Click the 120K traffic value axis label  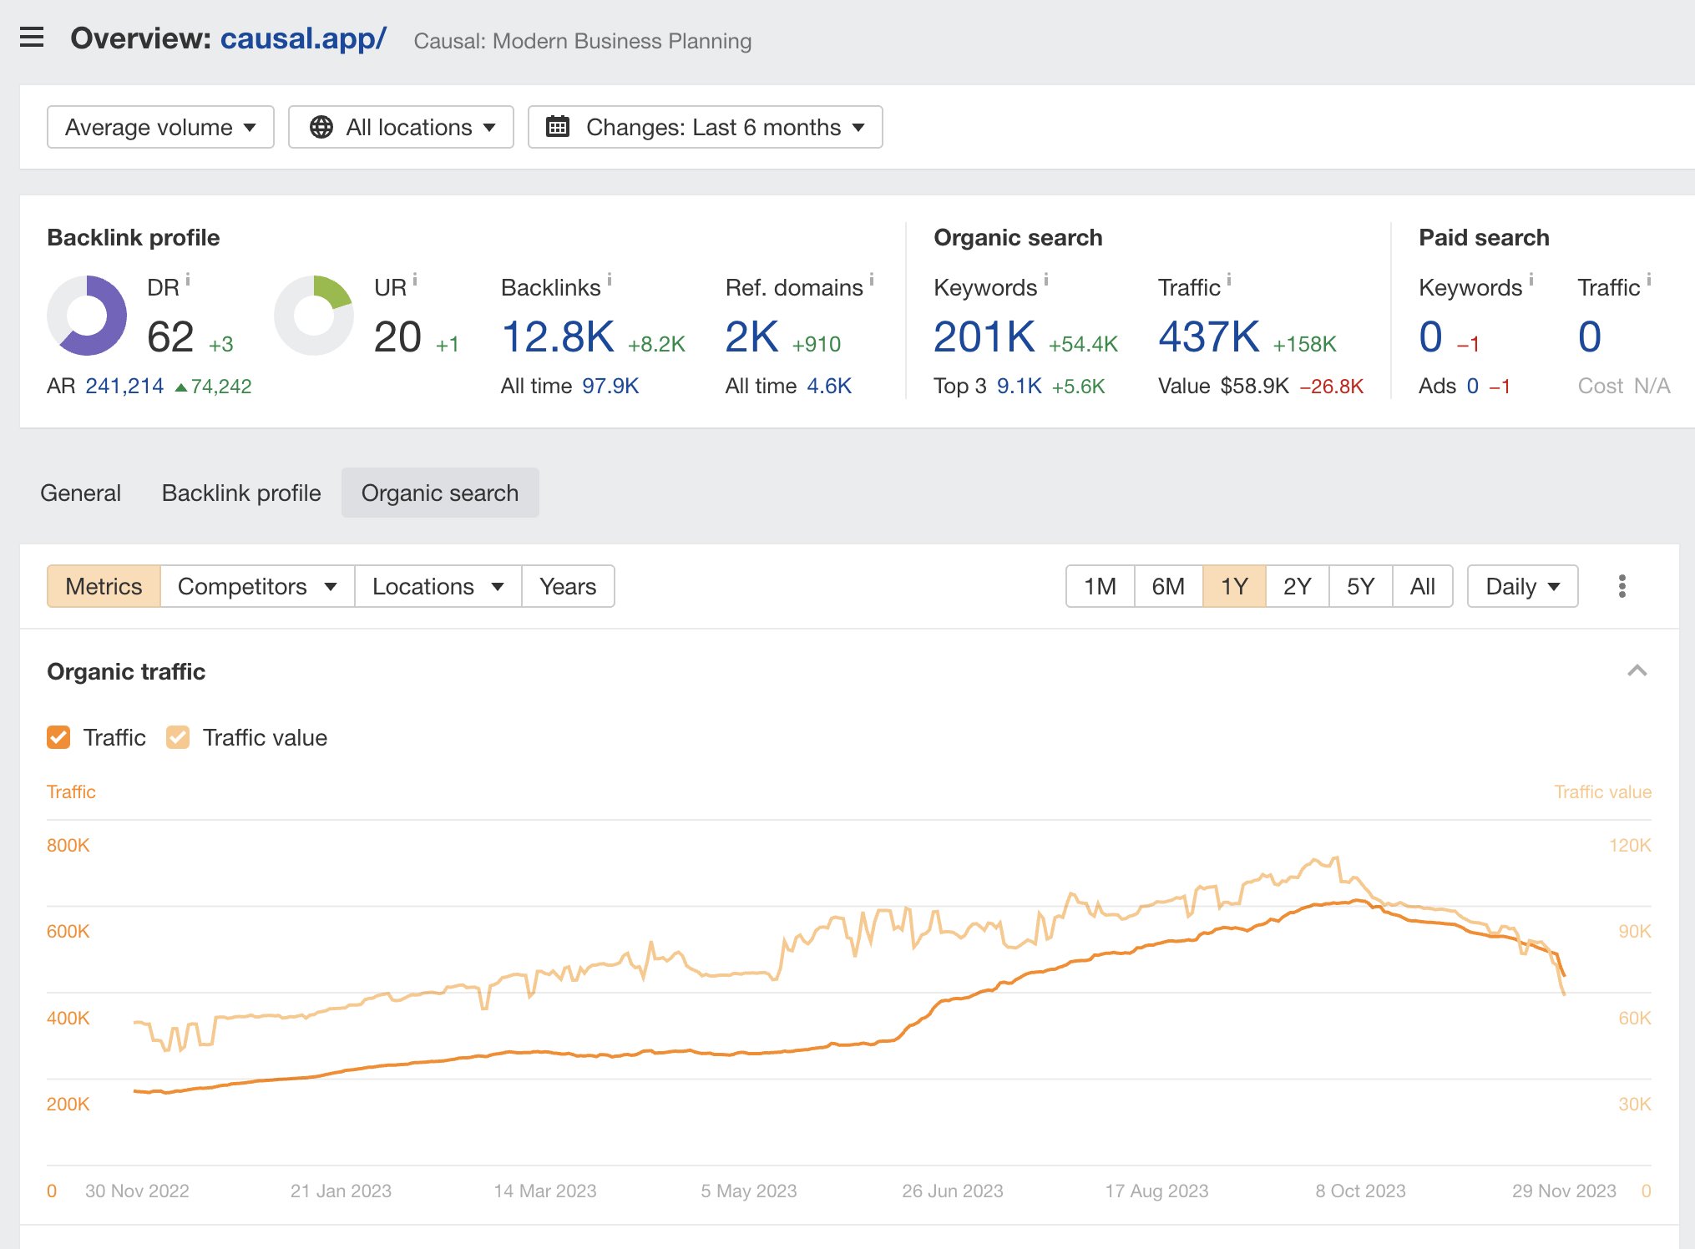1630,845
